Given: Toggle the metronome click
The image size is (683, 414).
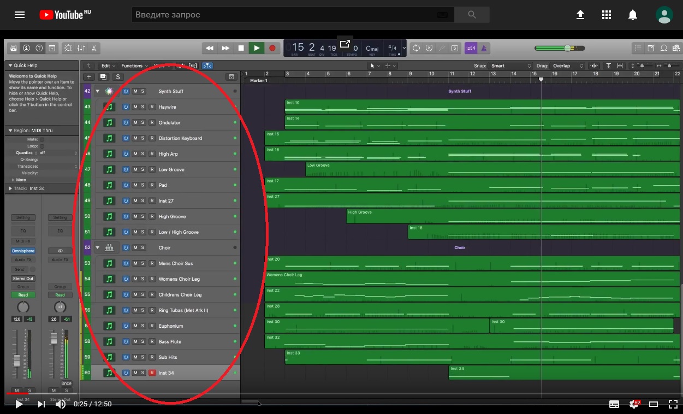Looking at the screenshot, I should [x=483, y=48].
